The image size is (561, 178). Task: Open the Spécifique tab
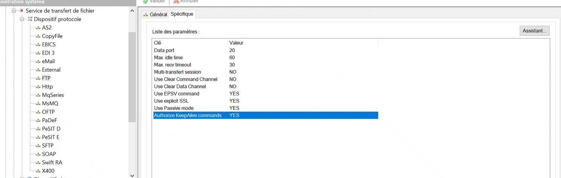pyautogui.click(x=182, y=14)
